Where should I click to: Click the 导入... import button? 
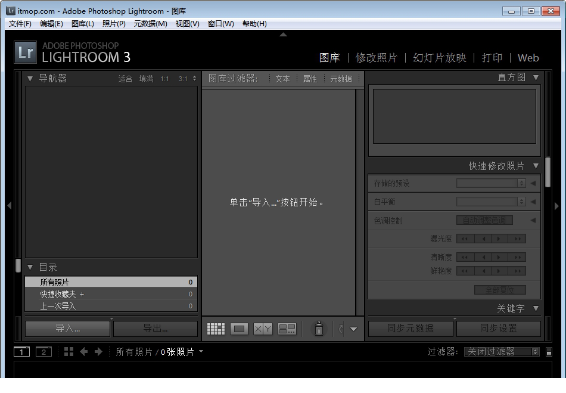point(67,329)
